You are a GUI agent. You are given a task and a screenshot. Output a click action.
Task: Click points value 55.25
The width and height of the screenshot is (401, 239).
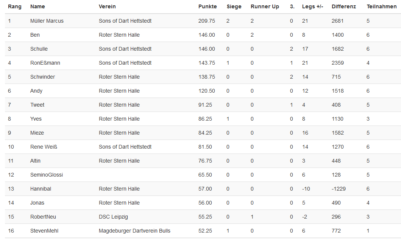pyautogui.click(x=205, y=217)
